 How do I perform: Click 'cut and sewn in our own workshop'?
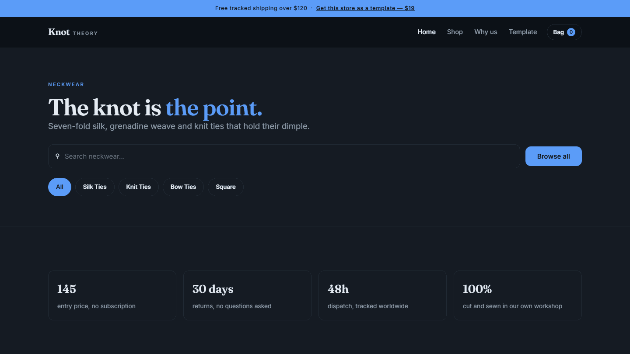(512, 306)
